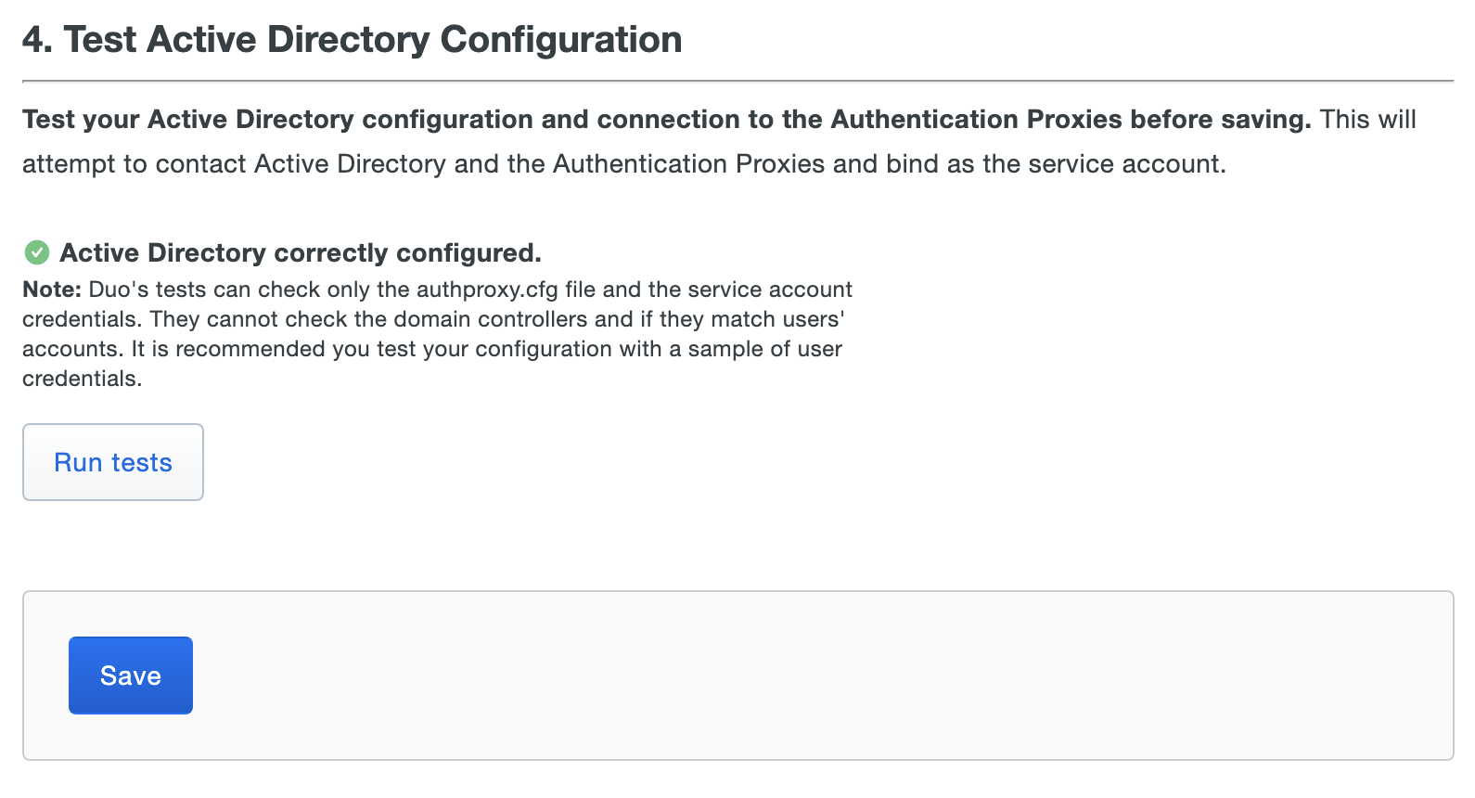Click the bold 'Test your Active Directory configuration' sentence

point(278,120)
